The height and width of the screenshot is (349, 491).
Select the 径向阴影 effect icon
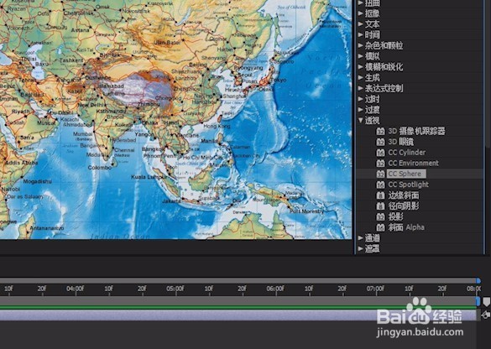point(380,206)
